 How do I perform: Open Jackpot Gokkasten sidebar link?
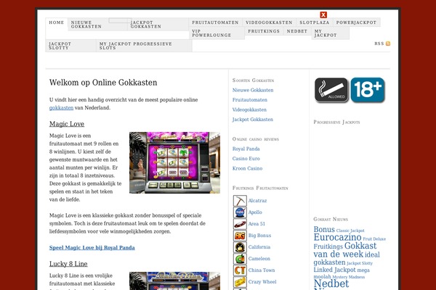click(x=252, y=120)
